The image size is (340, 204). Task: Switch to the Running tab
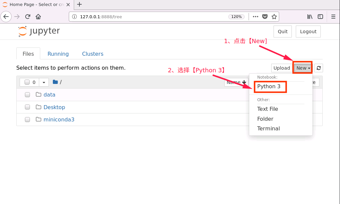click(x=58, y=54)
